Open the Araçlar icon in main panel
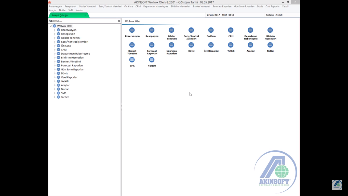 (251, 45)
